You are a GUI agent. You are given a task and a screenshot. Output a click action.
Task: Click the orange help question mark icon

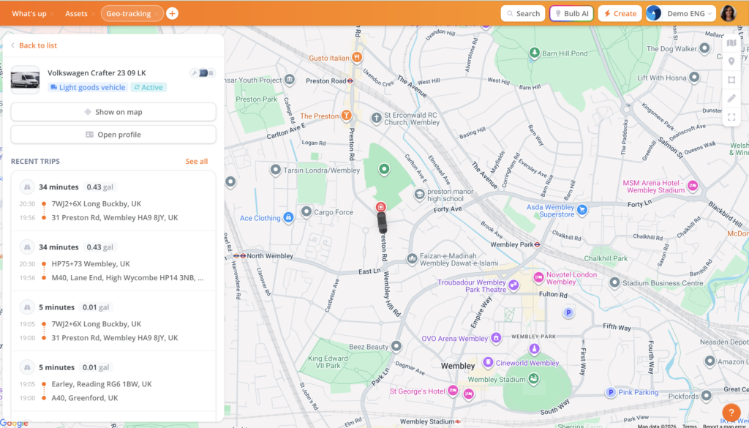731,412
